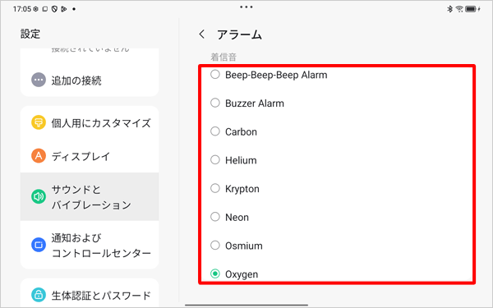
Task: Click the Krypton label text
Action: pyautogui.click(x=242, y=189)
